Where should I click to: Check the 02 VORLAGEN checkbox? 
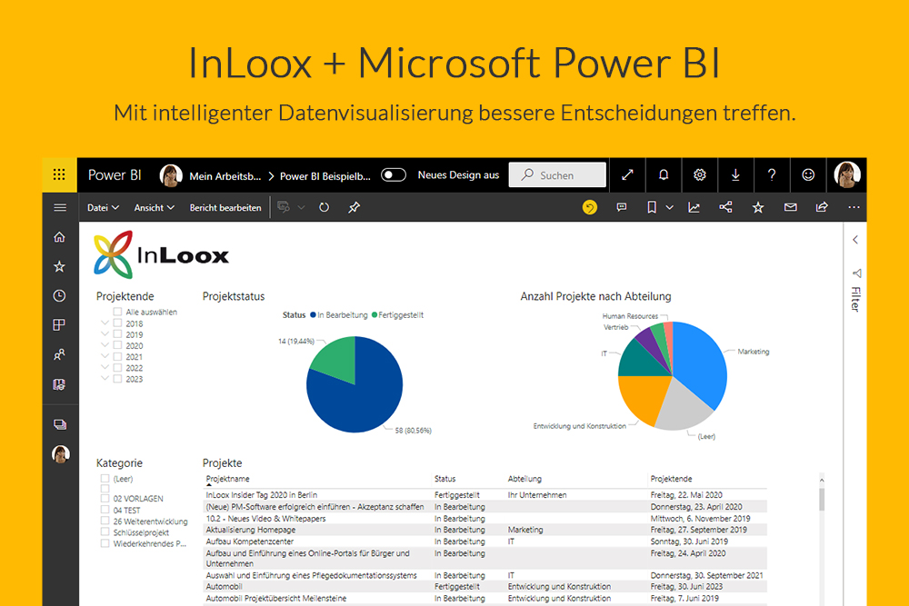pyautogui.click(x=105, y=498)
